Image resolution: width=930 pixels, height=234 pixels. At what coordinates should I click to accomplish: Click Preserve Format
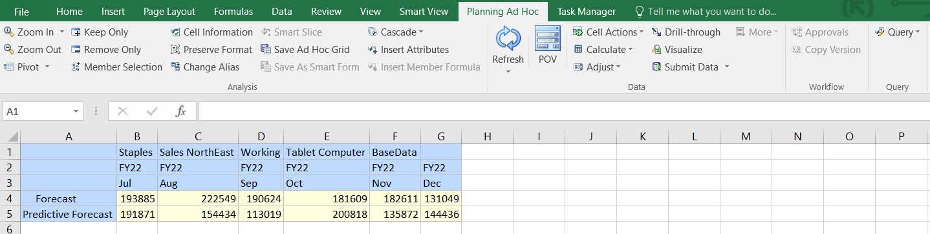211,49
